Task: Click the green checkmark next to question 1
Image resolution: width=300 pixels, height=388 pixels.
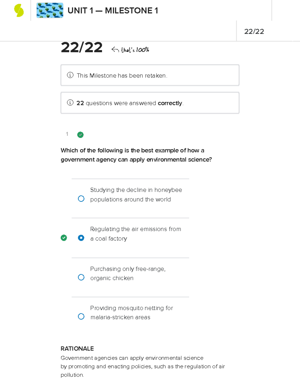Action: tap(80, 135)
